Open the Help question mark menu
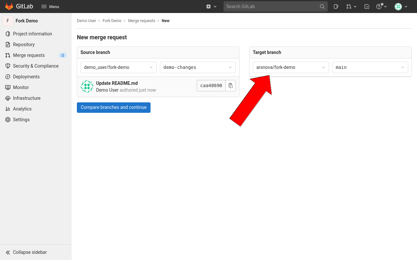417x260 pixels. (381, 6)
